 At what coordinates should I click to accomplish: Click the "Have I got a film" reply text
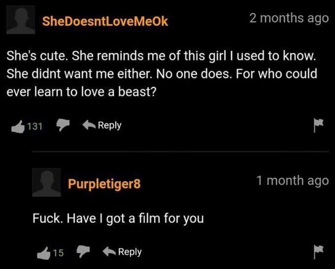click(118, 218)
